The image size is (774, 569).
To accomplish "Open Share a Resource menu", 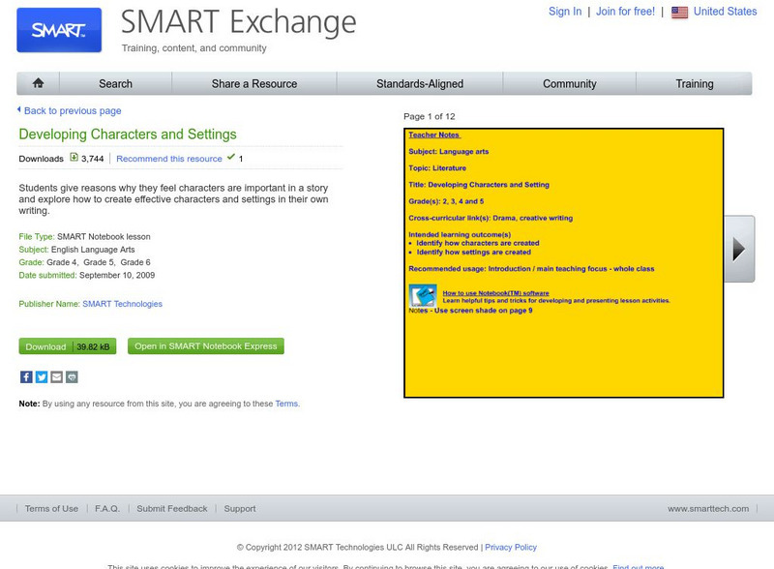I will point(254,83).
